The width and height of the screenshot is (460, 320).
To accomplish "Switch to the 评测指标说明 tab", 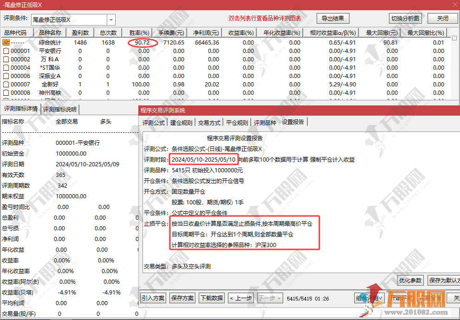I will [60, 110].
